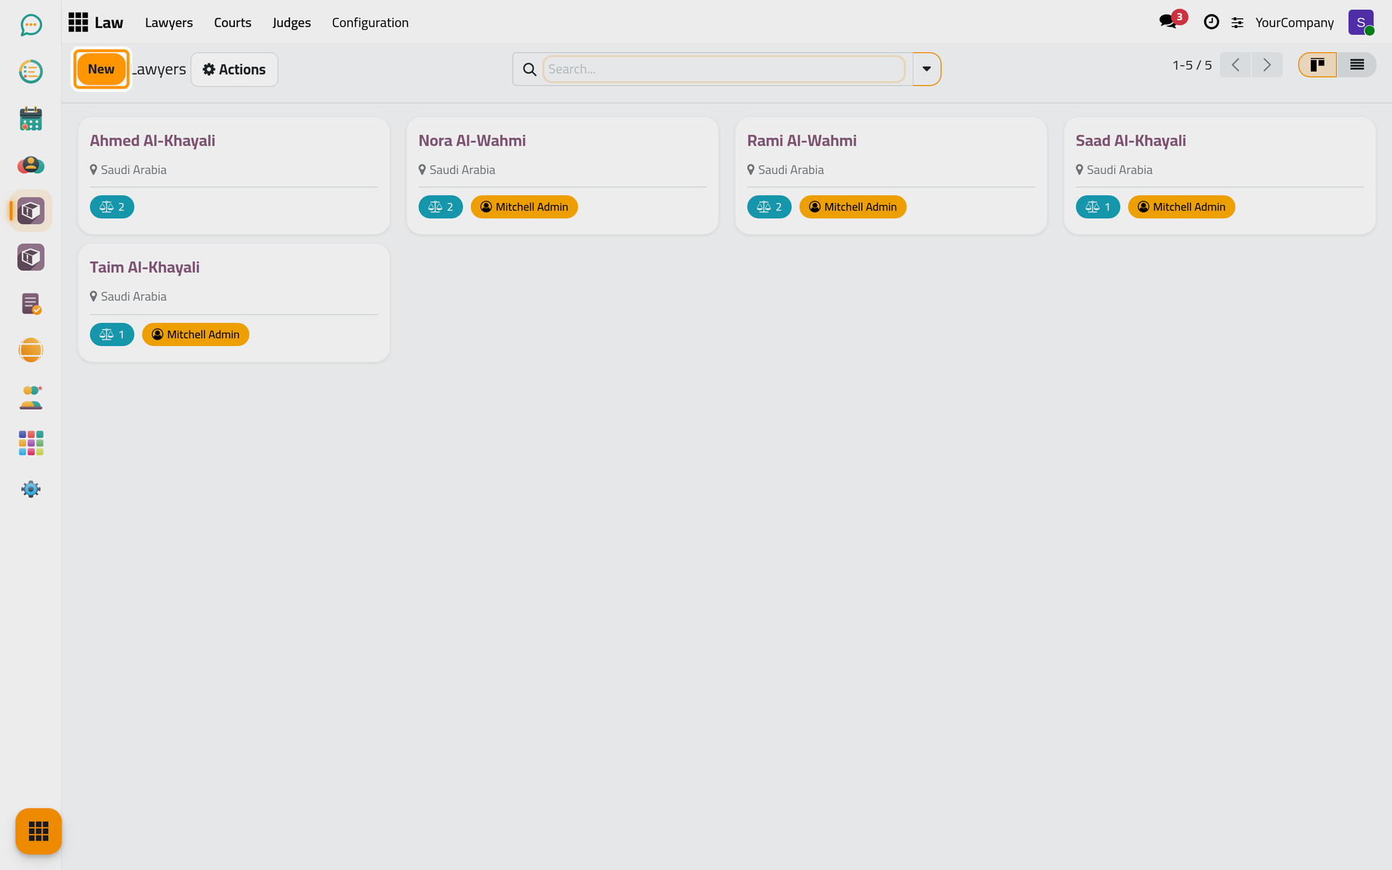This screenshot has width=1392, height=870.
Task: Open the Apps colorful grid sidebar icon
Action: point(30,443)
